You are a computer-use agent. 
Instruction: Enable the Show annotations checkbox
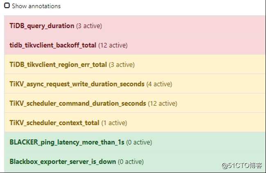click(x=7, y=6)
